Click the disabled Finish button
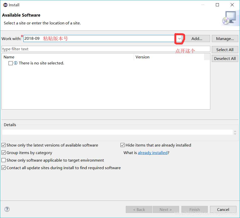The height and width of the screenshot is (218, 240). 194,209
